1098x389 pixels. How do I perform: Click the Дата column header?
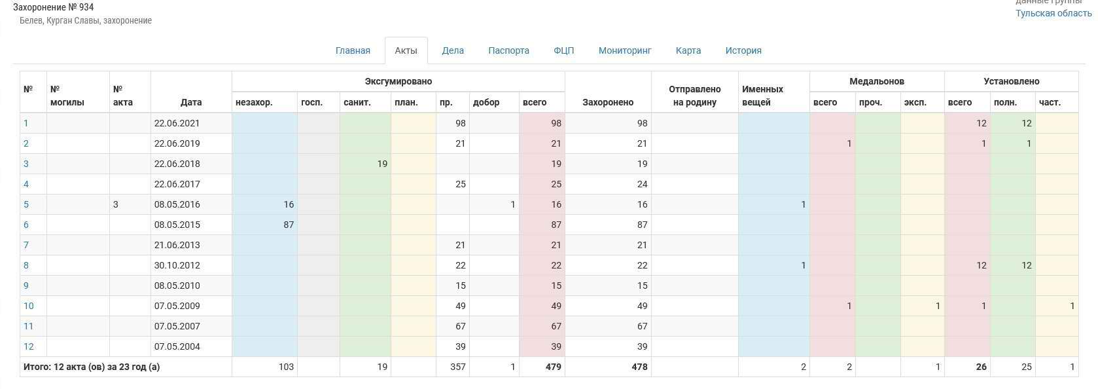191,102
